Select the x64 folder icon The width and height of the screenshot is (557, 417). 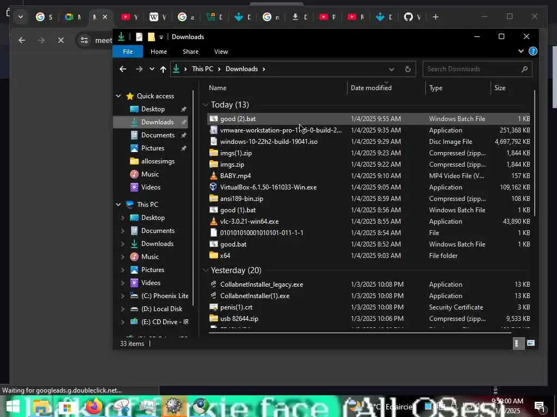213,255
